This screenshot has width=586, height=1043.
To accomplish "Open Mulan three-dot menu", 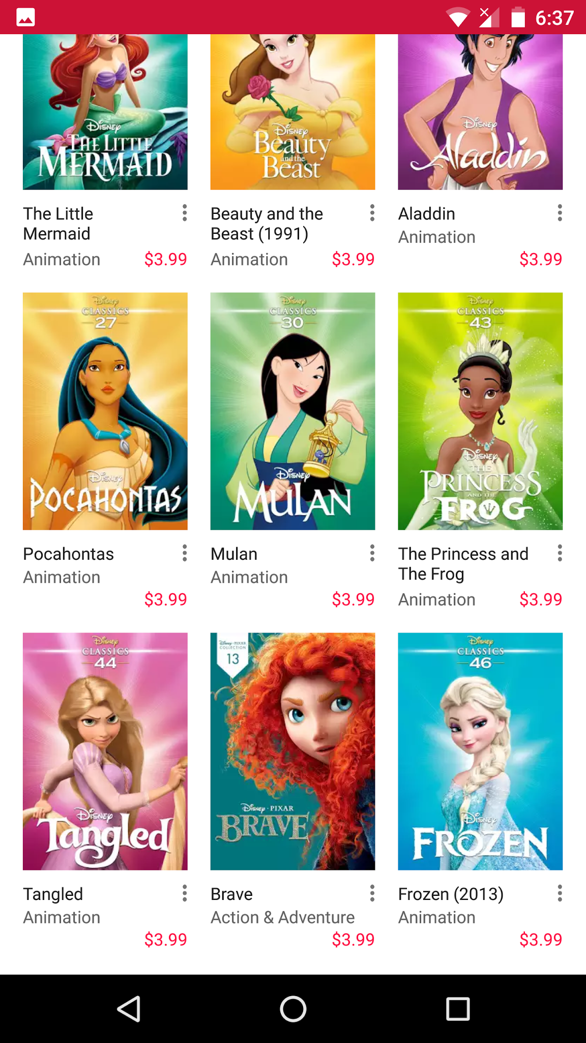I will pos(372,553).
